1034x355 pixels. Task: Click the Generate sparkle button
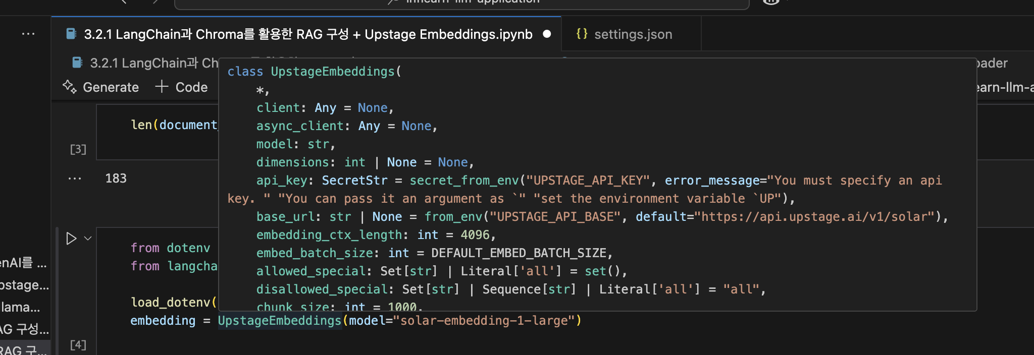pyautogui.click(x=100, y=87)
